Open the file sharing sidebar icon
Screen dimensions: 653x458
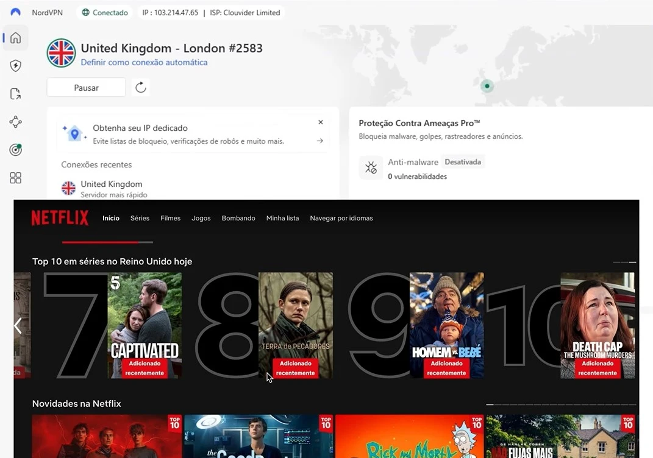click(x=15, y=94)
